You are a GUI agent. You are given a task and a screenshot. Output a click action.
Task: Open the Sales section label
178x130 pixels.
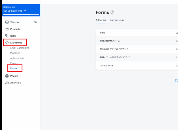[x=13, y=36]
